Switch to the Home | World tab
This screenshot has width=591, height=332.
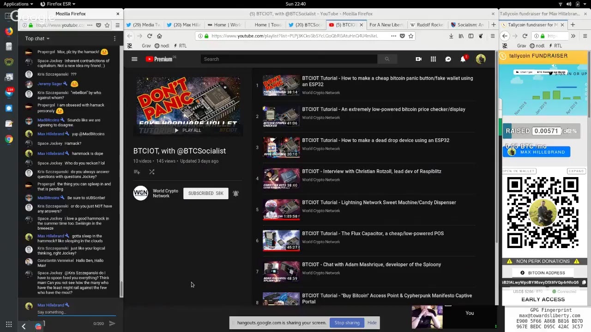[225, 25]
